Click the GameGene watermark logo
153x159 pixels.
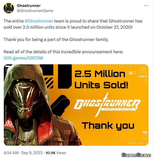(136, 155)
